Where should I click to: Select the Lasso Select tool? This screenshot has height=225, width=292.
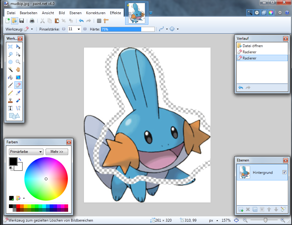10,54
